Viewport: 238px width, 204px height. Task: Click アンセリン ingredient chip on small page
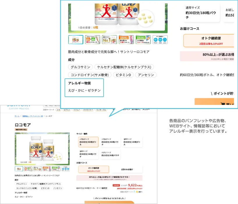tap(58, 188)
